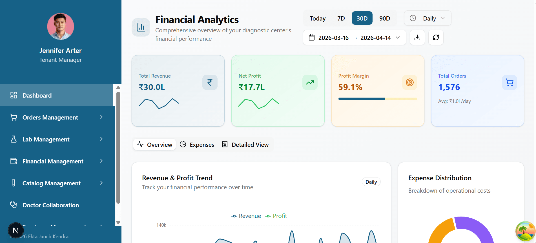The width and height of the screenshot is (536, 243).
Task: Click Jennifer Arter's profile avatar
Action: pyautogui.click(x=61, y=26)
